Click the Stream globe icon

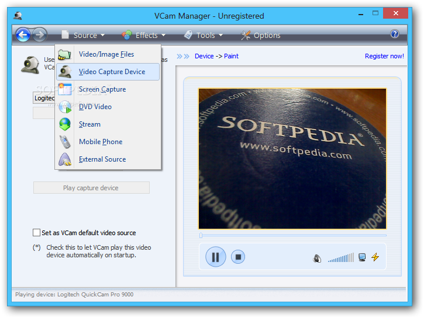point(65,124)
